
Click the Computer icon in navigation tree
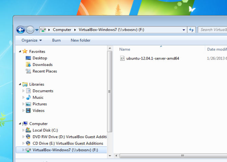pyautogui.click(x=25, y=123)
